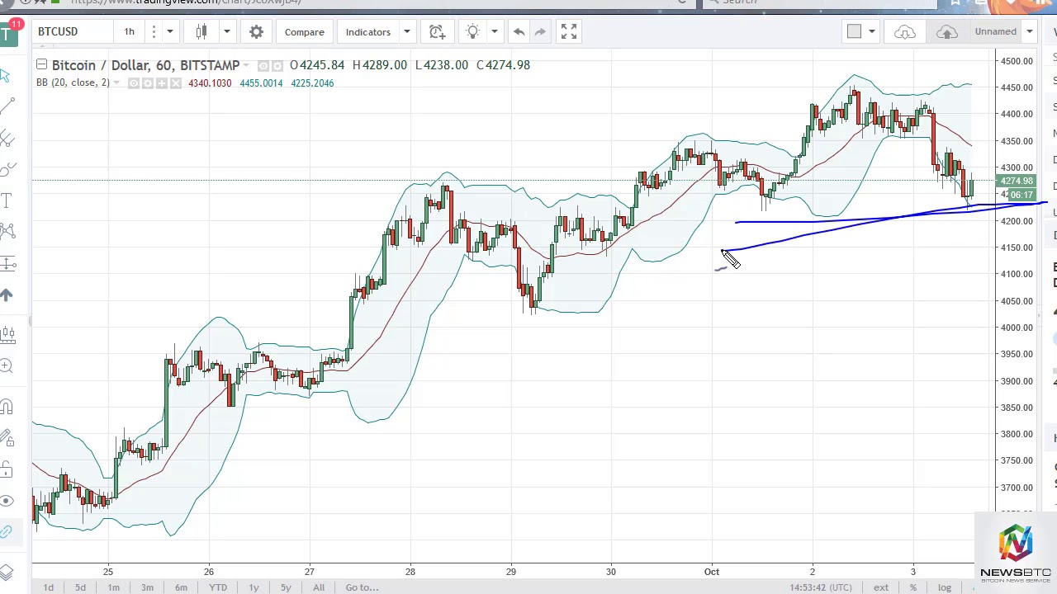1057x594 pixels.
Task: Select the 5y date range
Action: point(286,587)
